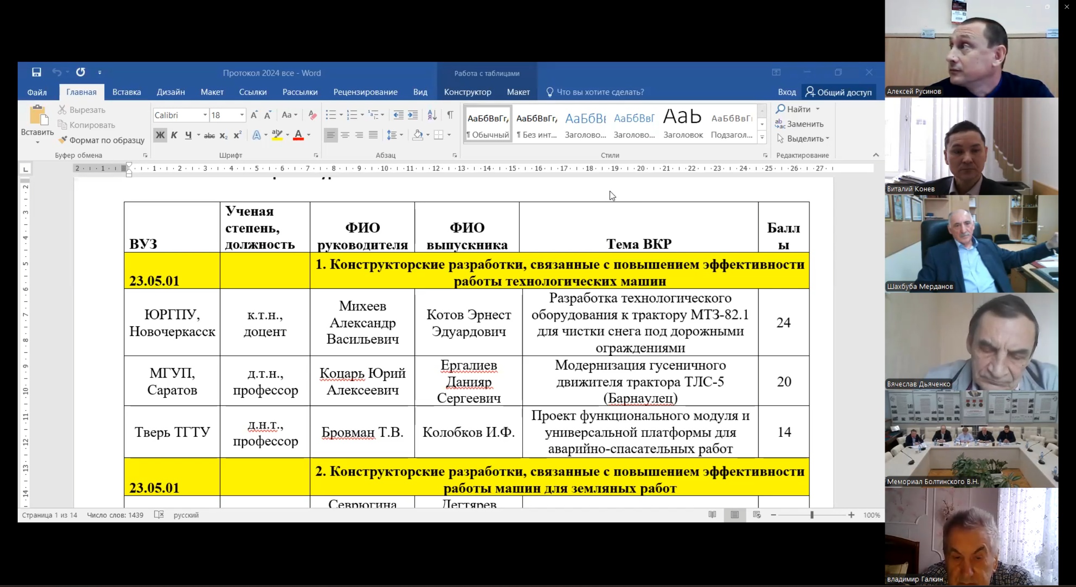1076x587 pixels.
Task: Align text to center icon
Action: [x=345, y=135]
